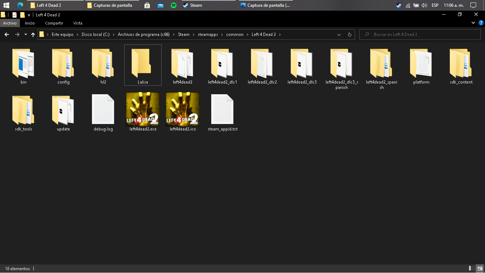Refresh the Left 4 Dead 2 folder
Screen dimensions: 485x273
[349, 34]
